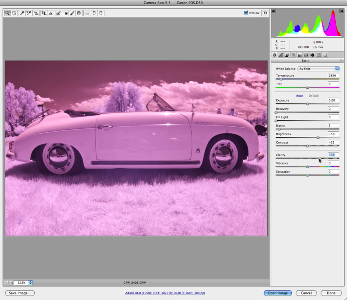Click the Brightness slider handle
347x300 pixels.
(318, 137)
